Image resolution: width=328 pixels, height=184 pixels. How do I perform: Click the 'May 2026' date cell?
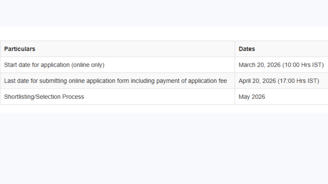click(252, 97)
